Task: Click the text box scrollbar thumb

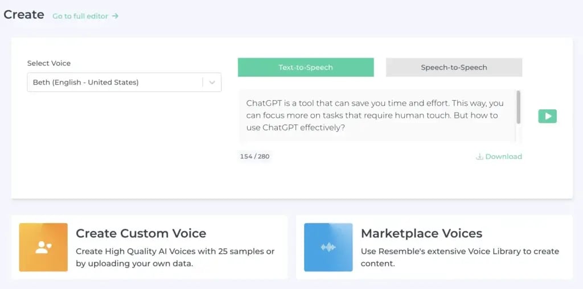Action: tap(518, 107)
